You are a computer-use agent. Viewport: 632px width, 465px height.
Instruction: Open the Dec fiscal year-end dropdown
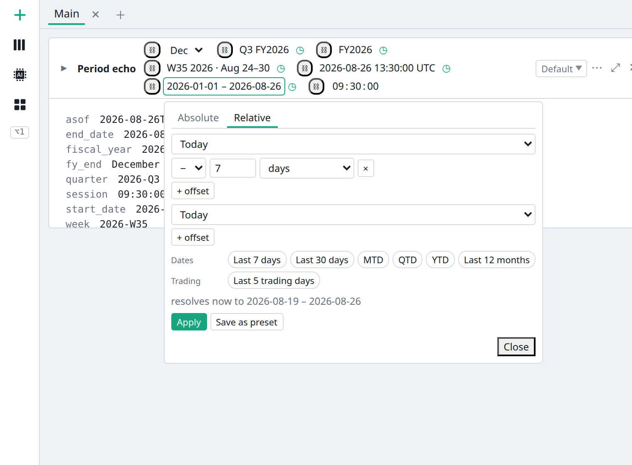186,50
